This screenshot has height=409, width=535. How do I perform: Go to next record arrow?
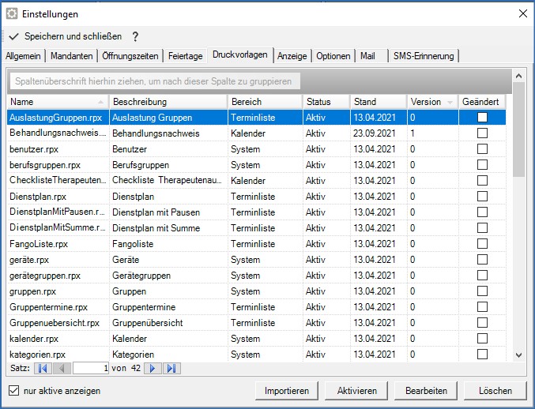(153, 368)
